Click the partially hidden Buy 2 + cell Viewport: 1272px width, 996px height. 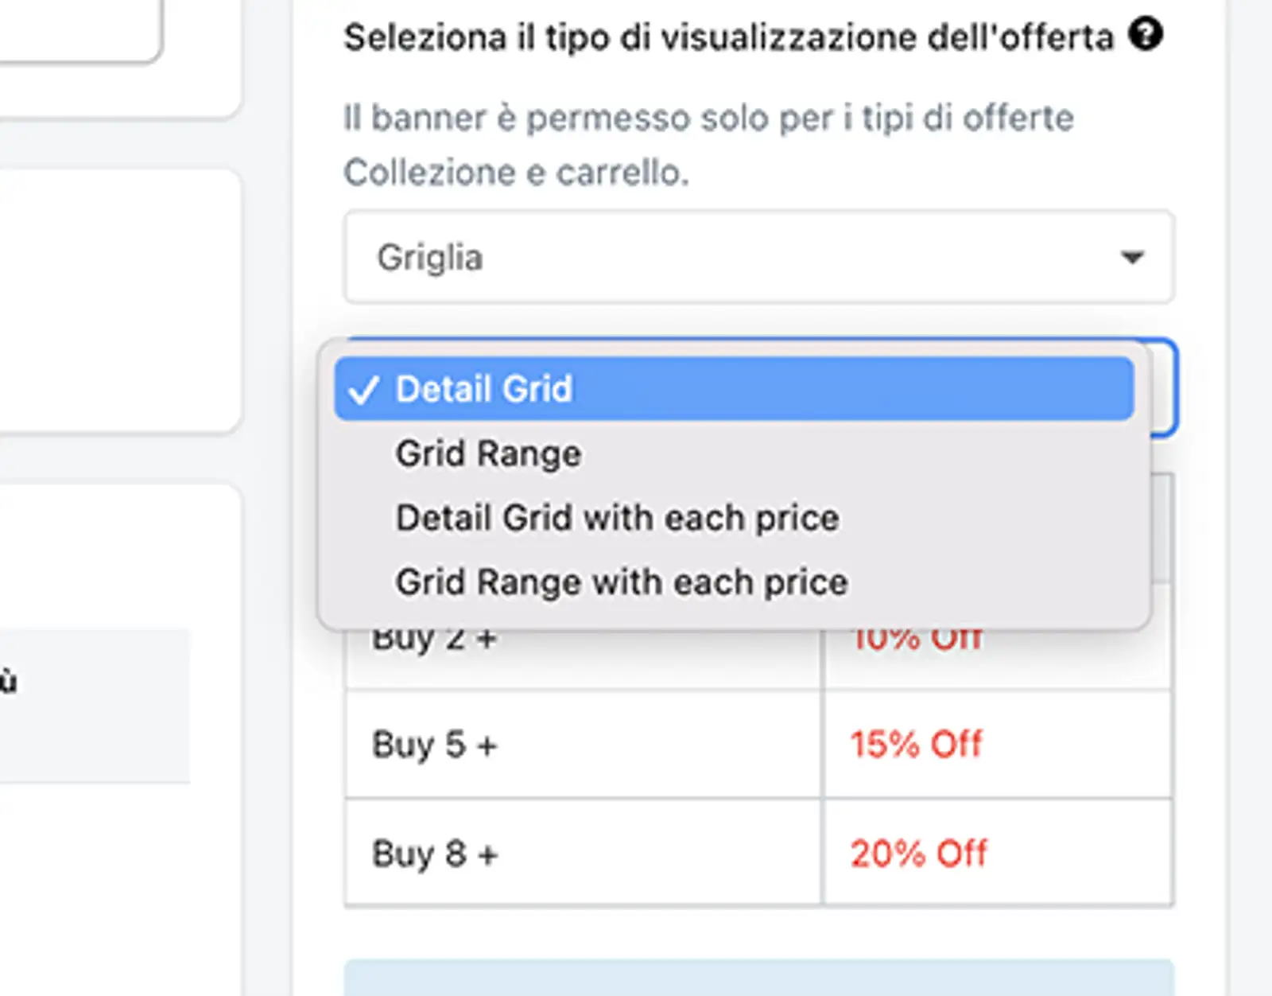coord(583,659)
